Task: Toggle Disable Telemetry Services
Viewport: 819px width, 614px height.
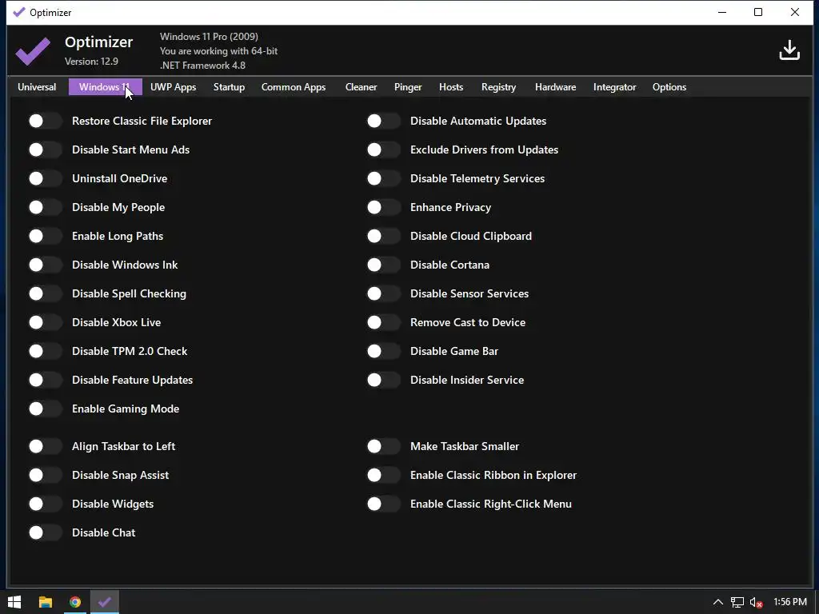Action: pos(383,178)
